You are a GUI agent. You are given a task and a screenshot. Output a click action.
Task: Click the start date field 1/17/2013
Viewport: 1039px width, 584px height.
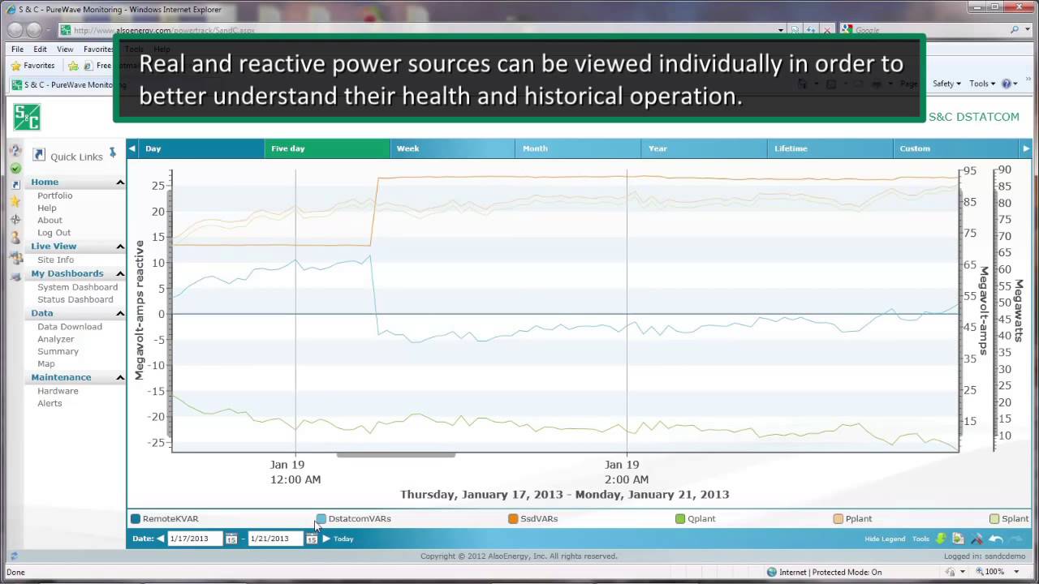pos(195,539)
